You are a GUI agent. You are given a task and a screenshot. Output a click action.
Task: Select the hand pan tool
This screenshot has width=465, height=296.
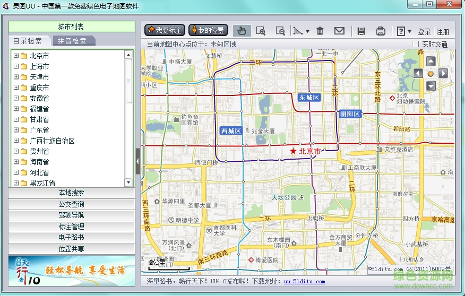tap(242, 31)
